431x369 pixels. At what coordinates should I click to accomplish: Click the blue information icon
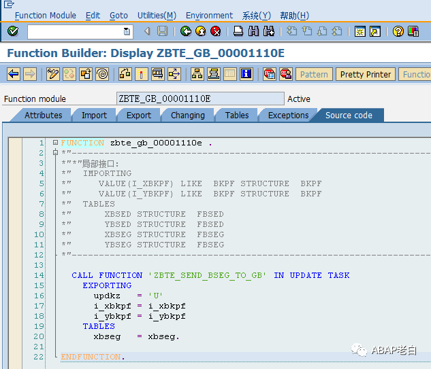pos(246,74)
